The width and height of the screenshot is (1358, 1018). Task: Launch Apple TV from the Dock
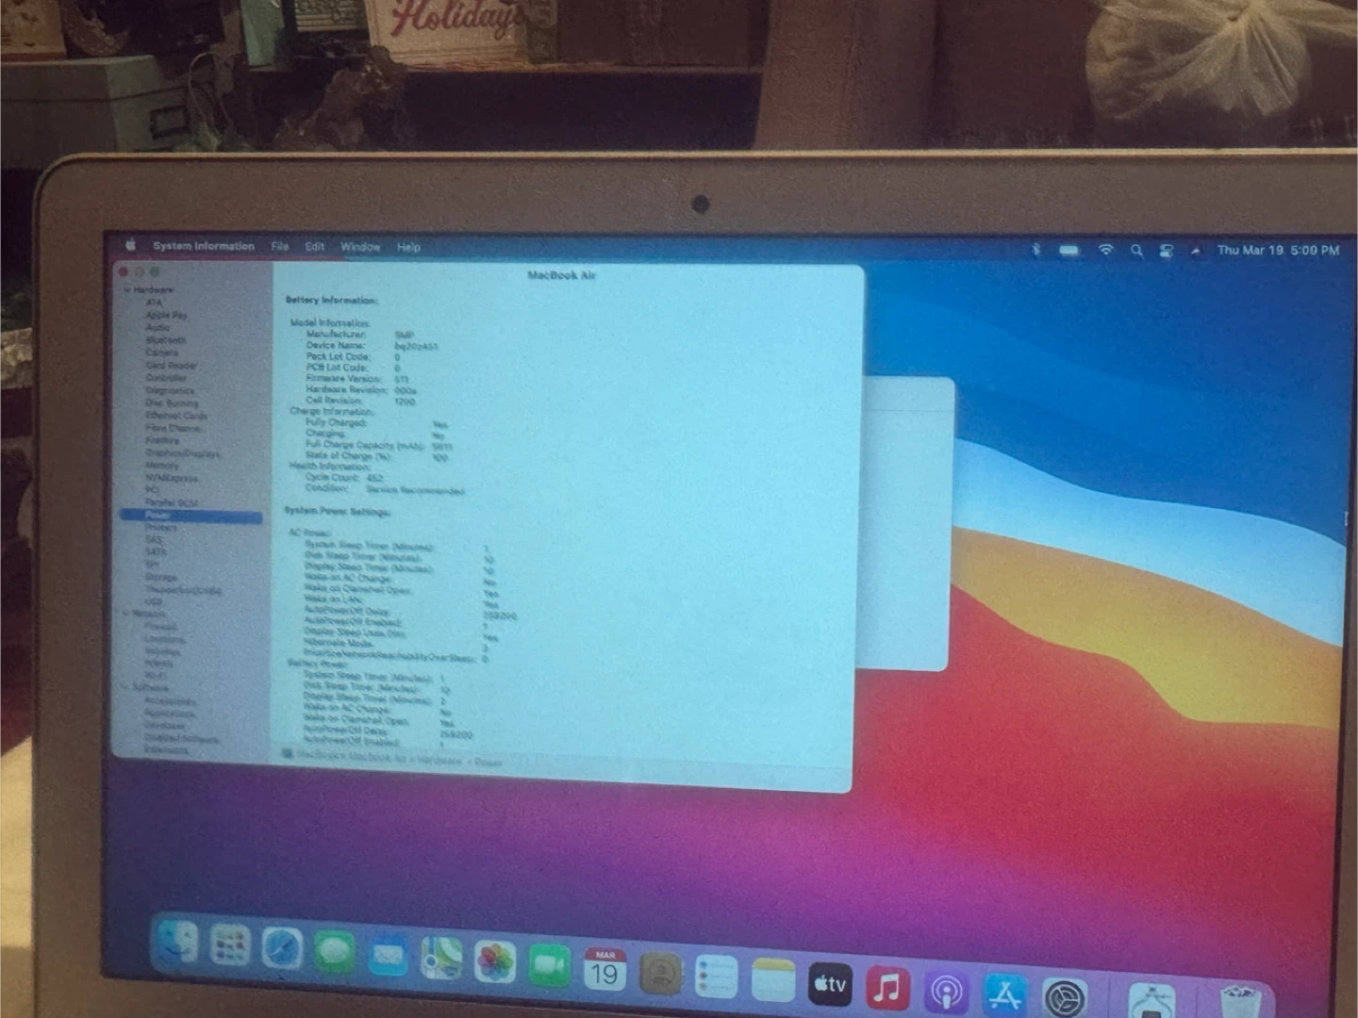pos(831,984)
